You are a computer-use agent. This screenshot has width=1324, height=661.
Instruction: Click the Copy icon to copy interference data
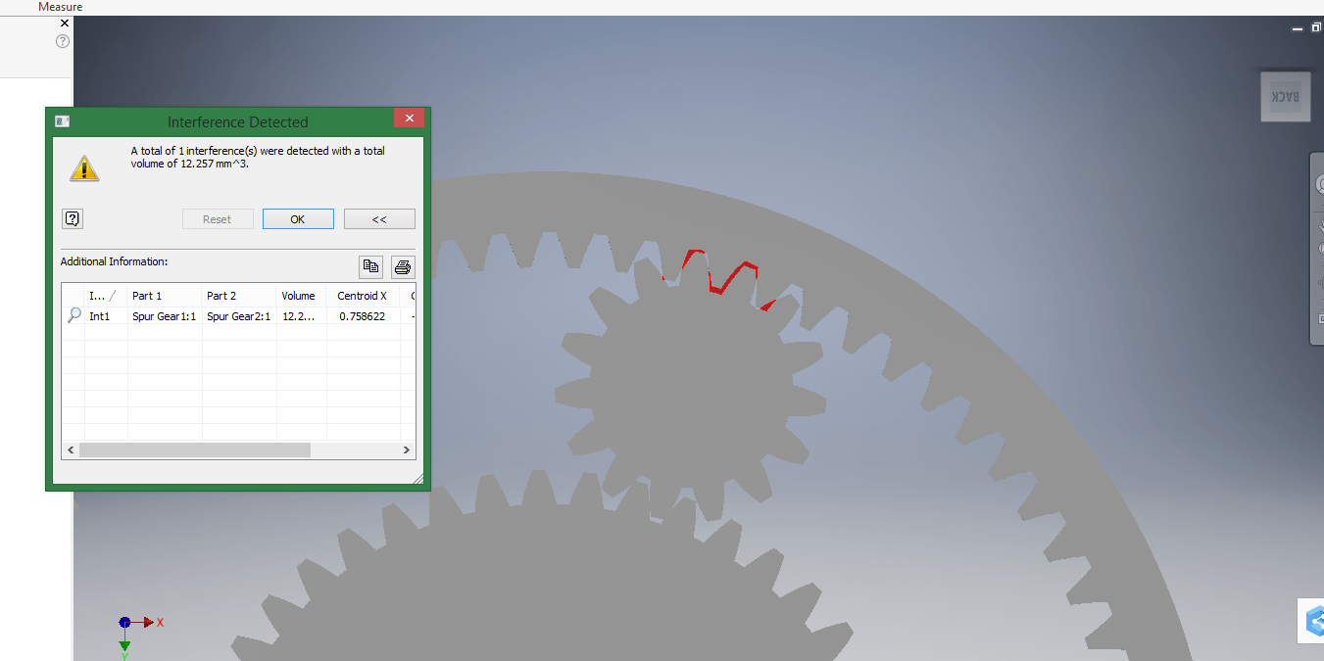(370, 266)
